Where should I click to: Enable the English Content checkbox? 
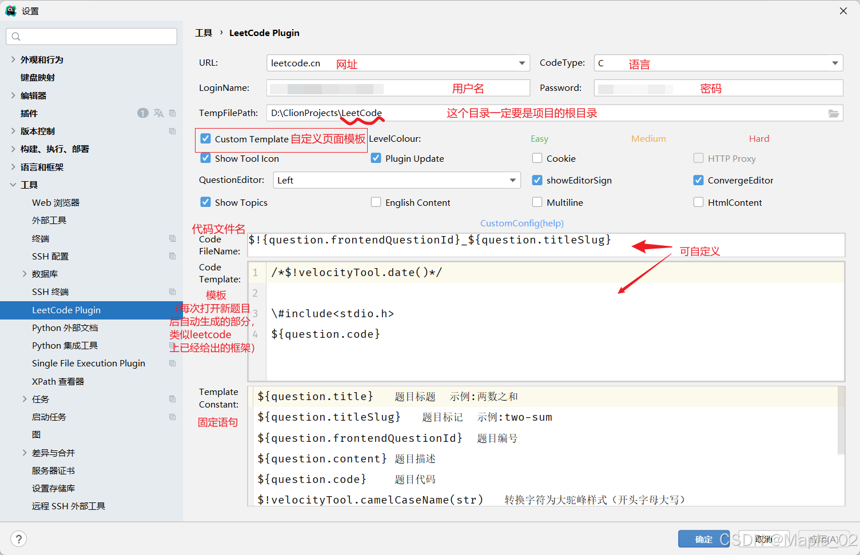[x=376, y=202]
